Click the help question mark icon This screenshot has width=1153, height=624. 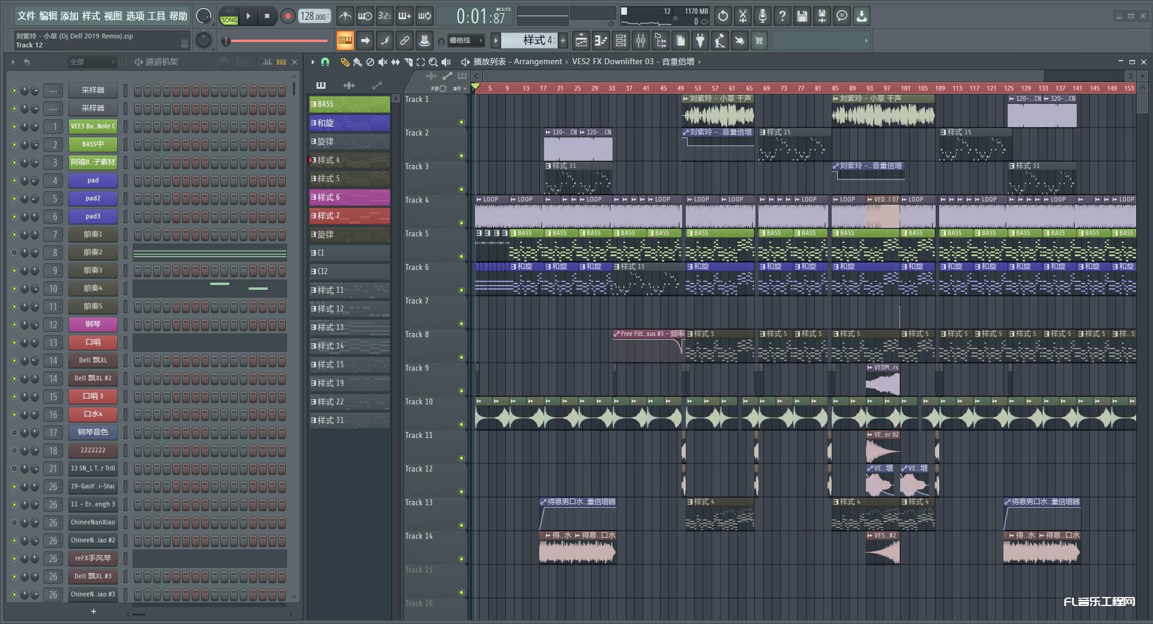(782, 16)
